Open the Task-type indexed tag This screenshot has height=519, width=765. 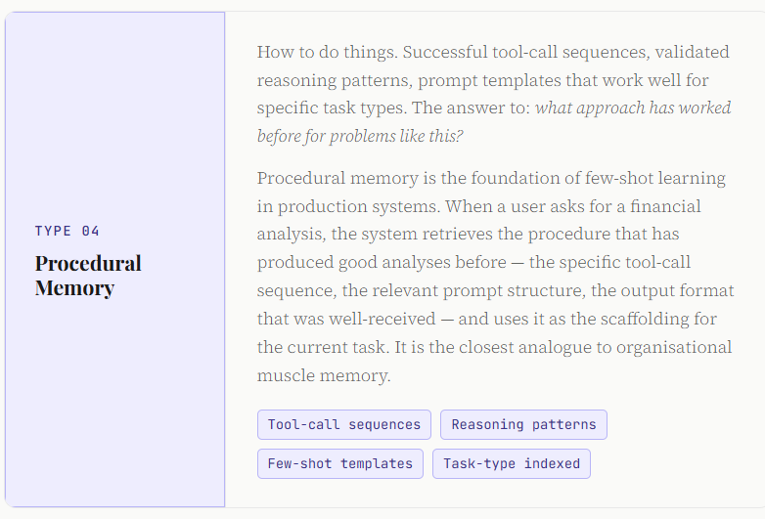point(512,463)
